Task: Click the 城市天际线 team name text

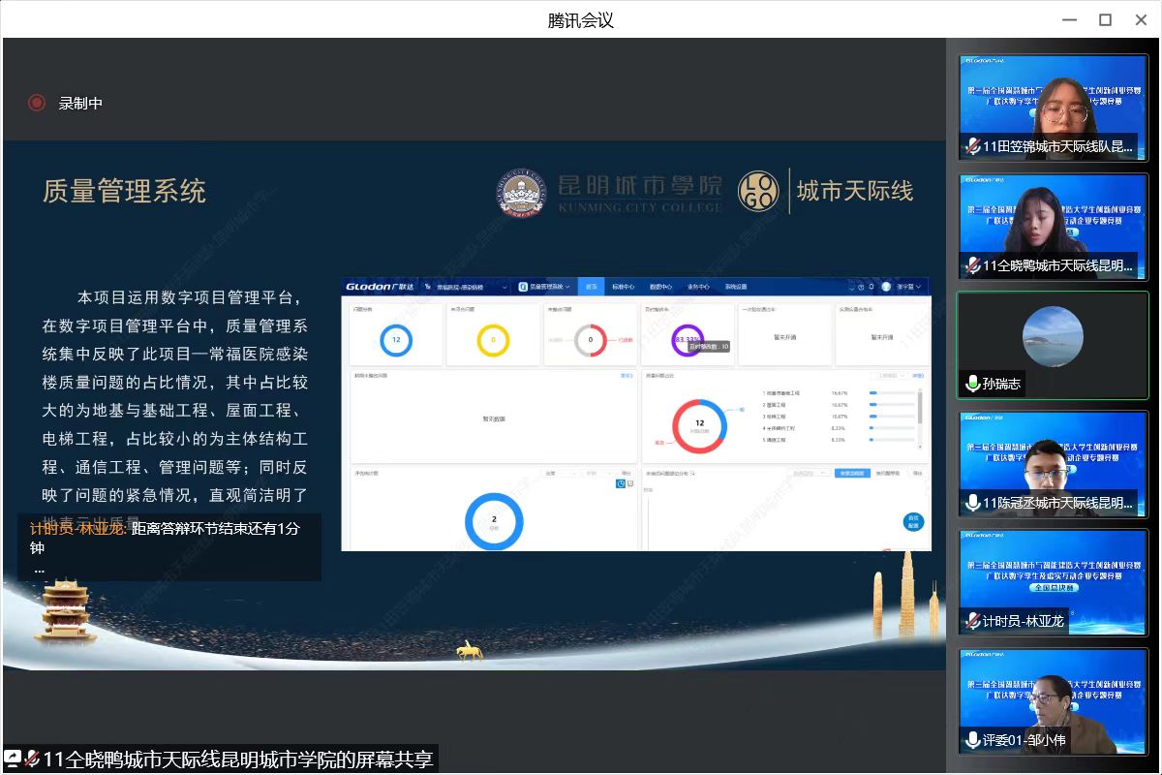Action: (x=855, y=191)
